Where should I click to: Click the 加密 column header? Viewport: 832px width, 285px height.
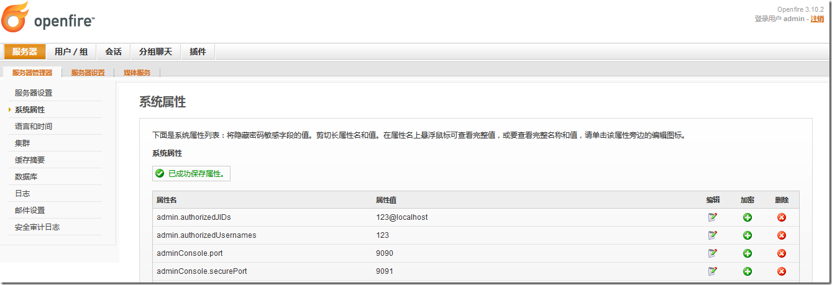pos(747,200)
